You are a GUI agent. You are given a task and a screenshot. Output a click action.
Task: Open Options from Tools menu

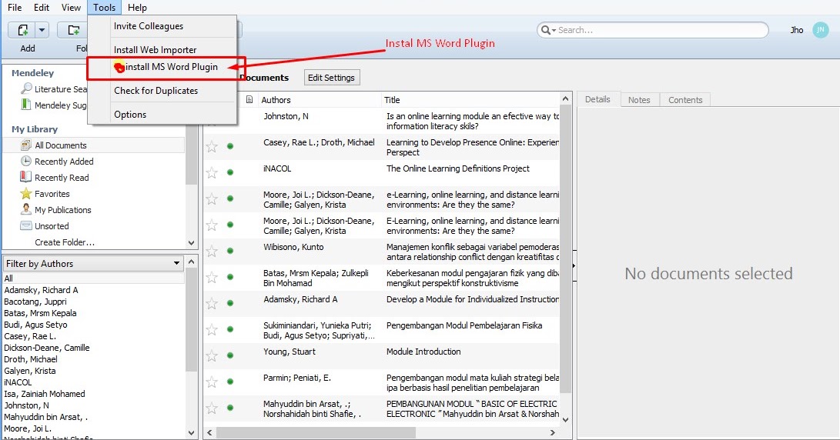point(130,114)
